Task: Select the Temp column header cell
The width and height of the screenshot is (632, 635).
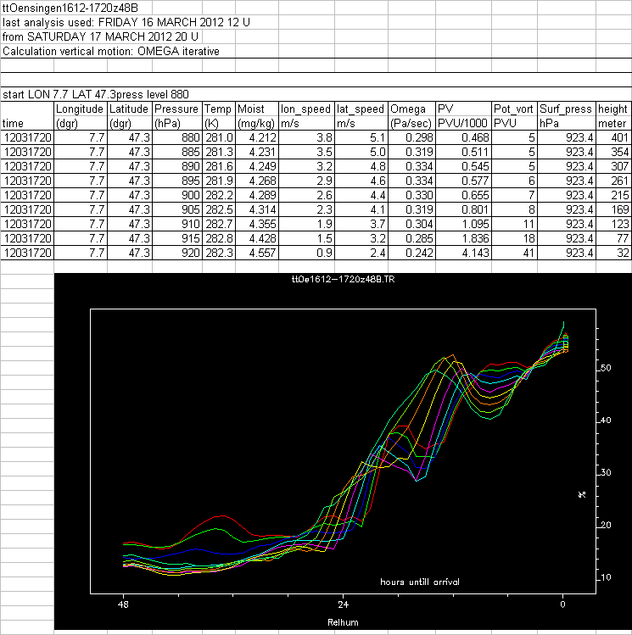Action: point(219,109)
